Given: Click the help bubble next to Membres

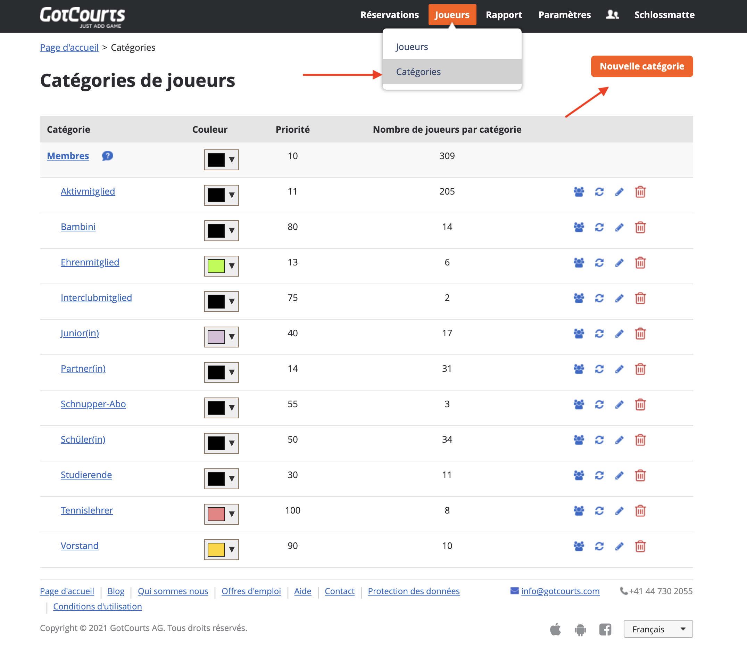Looking at the screenshot, I should coord(107,156).
